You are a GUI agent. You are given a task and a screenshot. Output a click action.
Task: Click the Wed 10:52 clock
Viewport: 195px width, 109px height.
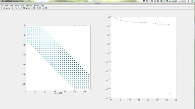point(182,1)
